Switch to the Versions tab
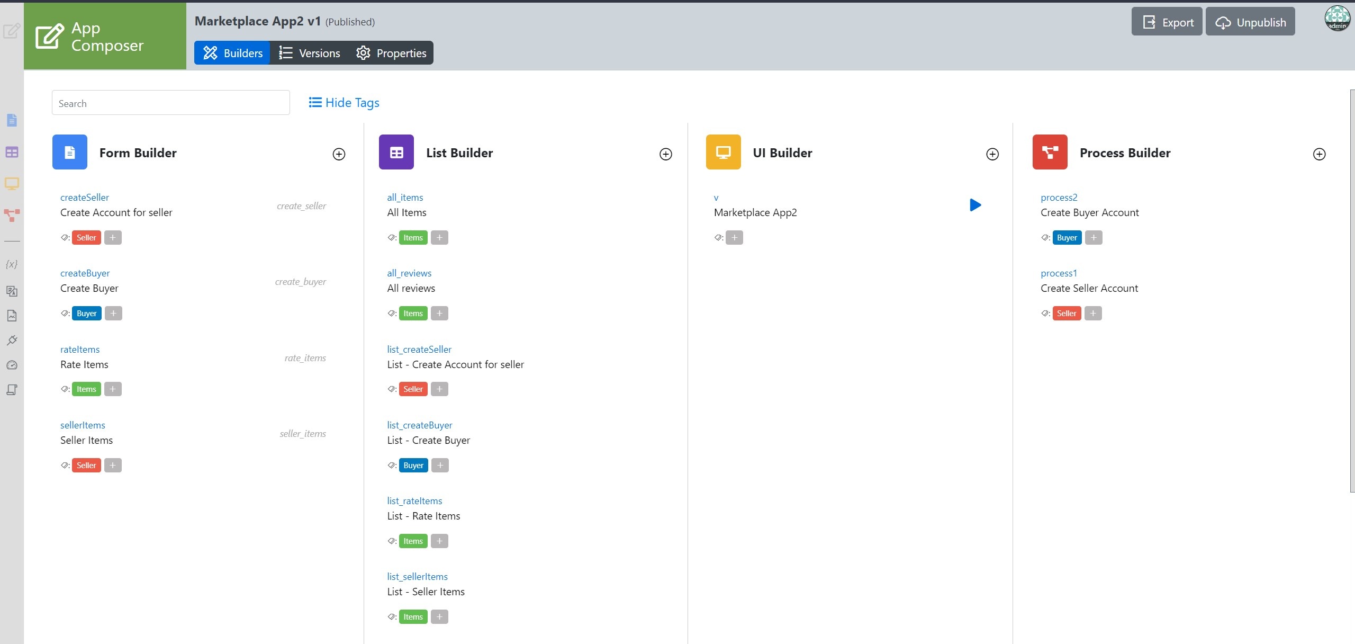 point(310,53)
